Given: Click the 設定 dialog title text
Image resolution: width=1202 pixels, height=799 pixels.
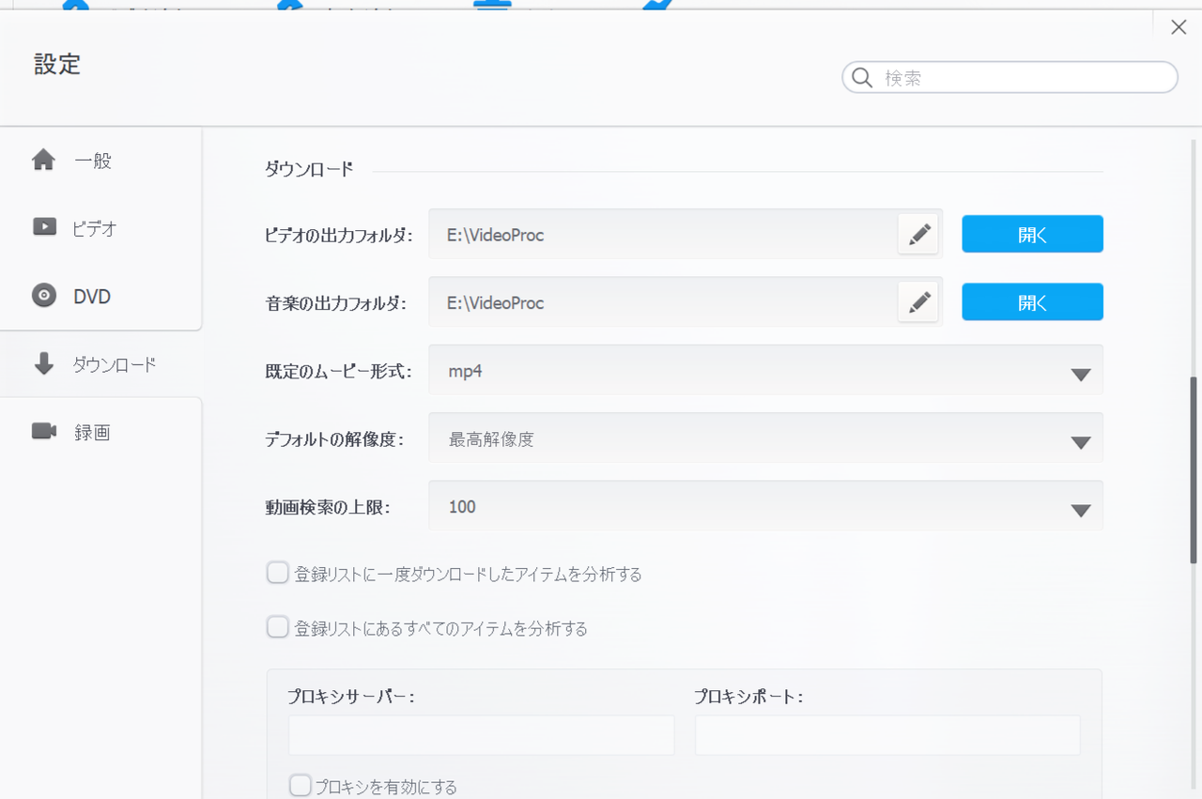Looking at the screenshot, I should (57, 64).
